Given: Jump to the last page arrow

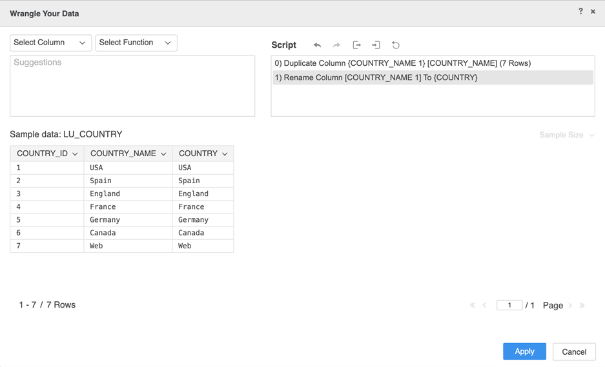Looking at the screenshot, I should (x=582, y=306).
